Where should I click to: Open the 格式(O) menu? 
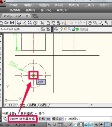74,5
